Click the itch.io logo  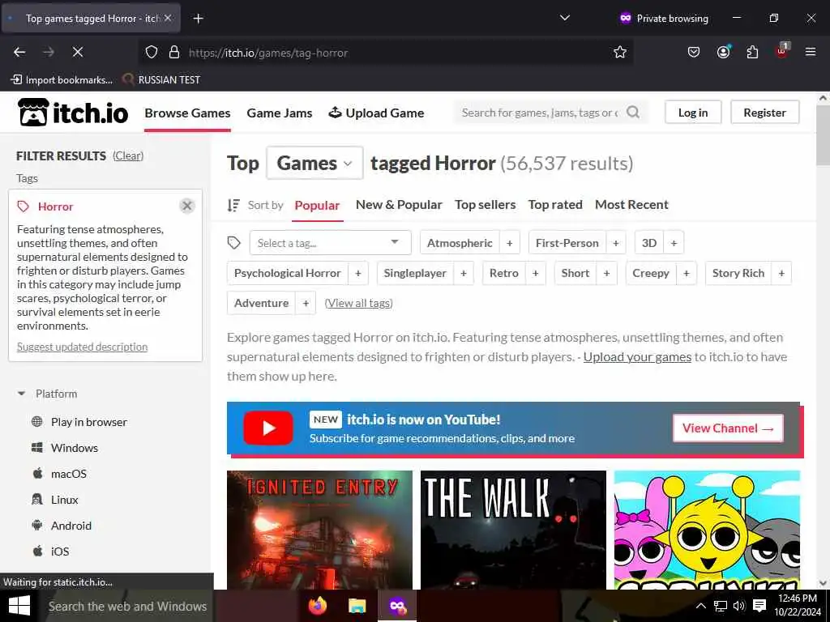tap(73, 112)
